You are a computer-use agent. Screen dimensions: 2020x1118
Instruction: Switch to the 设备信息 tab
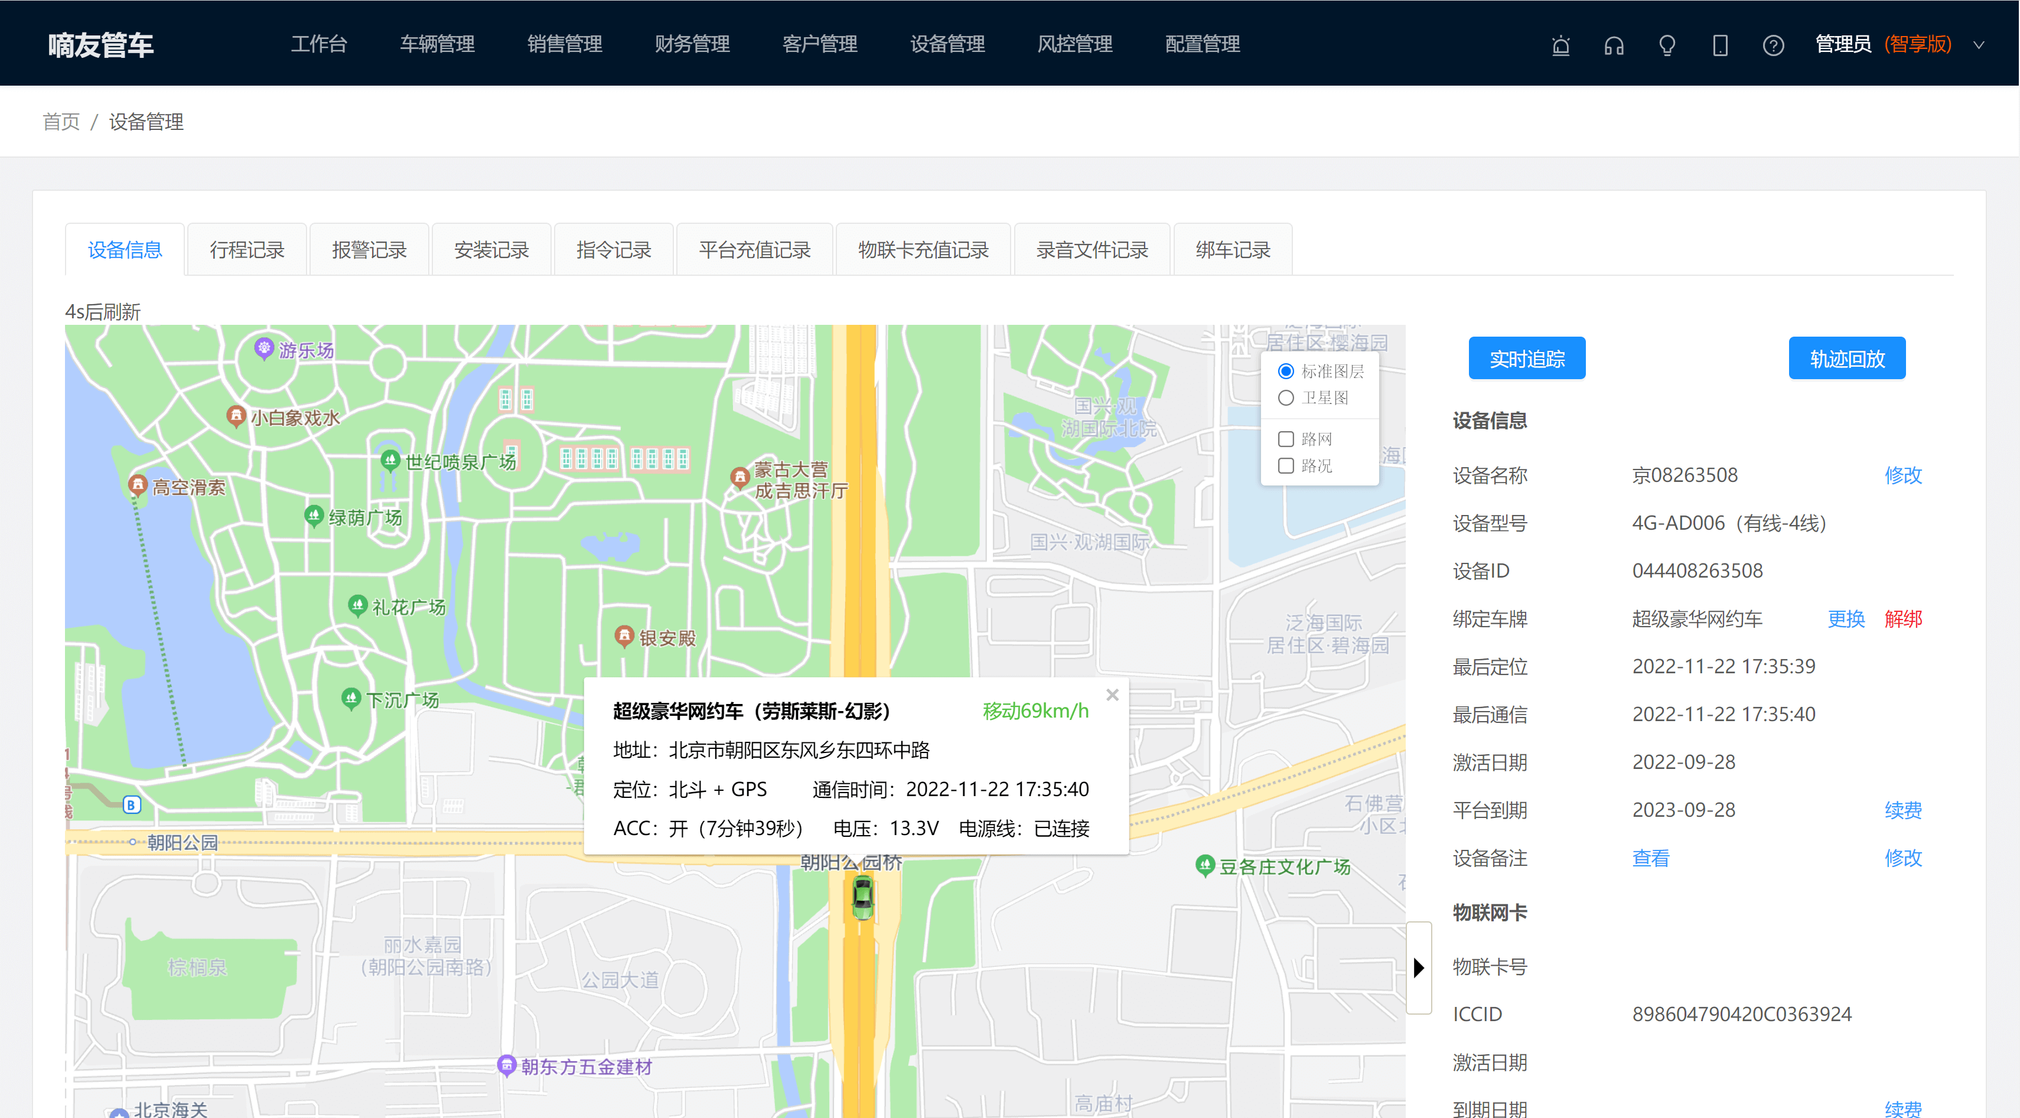point(125,250)
